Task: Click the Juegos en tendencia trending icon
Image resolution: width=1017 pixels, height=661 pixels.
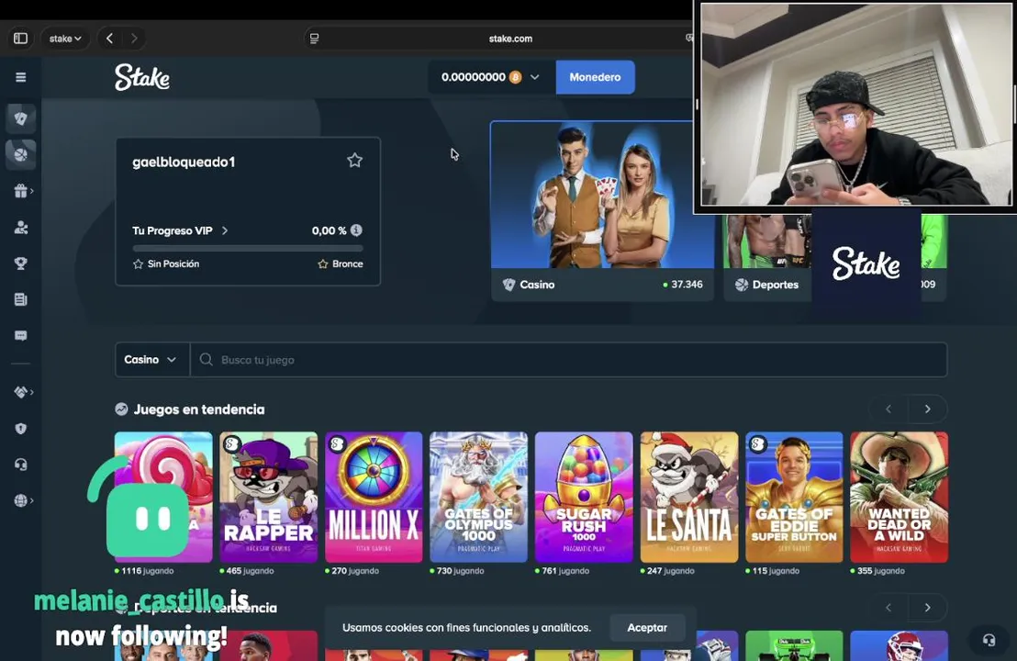Action: coord(121,409)
